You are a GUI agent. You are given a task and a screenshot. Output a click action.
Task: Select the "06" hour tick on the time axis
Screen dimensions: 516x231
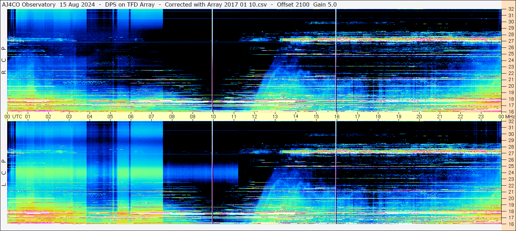[131, 117]
